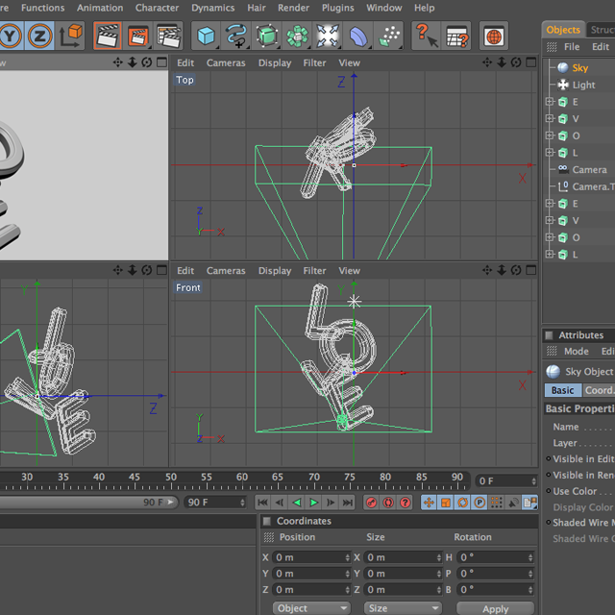This screenshot has width=615, height=615.
Task: Toggle automatic keyframing
Action: click(388, 503)
